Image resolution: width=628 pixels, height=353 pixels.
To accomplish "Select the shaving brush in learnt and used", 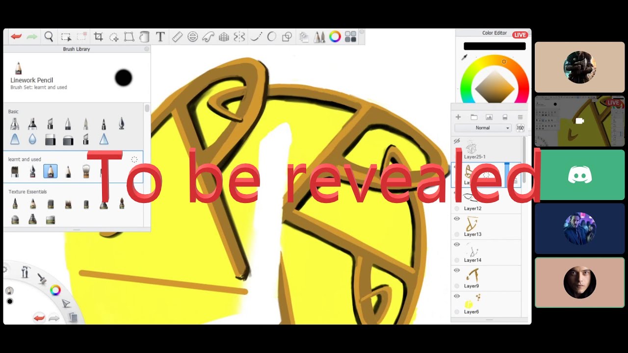I will (x=86, y=171).
